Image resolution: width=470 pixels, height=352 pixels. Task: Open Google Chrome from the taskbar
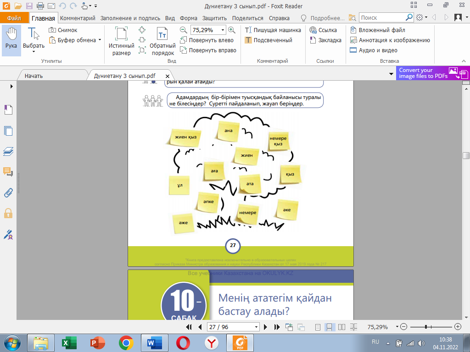tap(126, 343)
